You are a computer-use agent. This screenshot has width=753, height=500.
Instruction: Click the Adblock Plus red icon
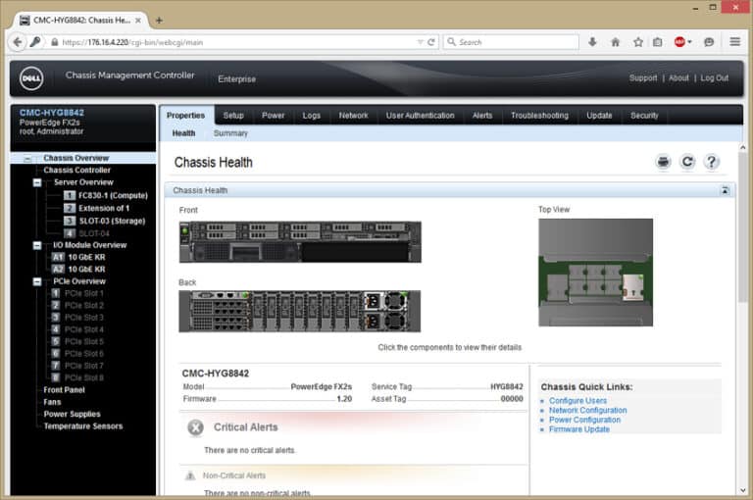point(679,42)
